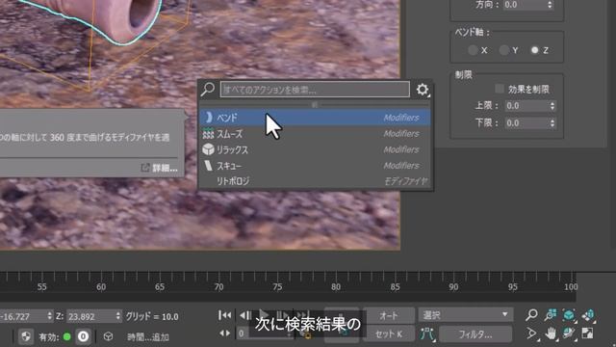Viewport: 616px width, 347px height.
Task: Click Zoom Extents All icon
Action: [588, 315]
